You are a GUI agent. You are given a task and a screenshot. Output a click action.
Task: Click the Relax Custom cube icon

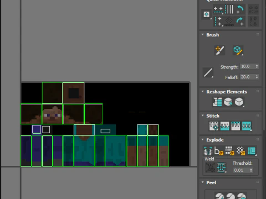(x=239, y=102)
